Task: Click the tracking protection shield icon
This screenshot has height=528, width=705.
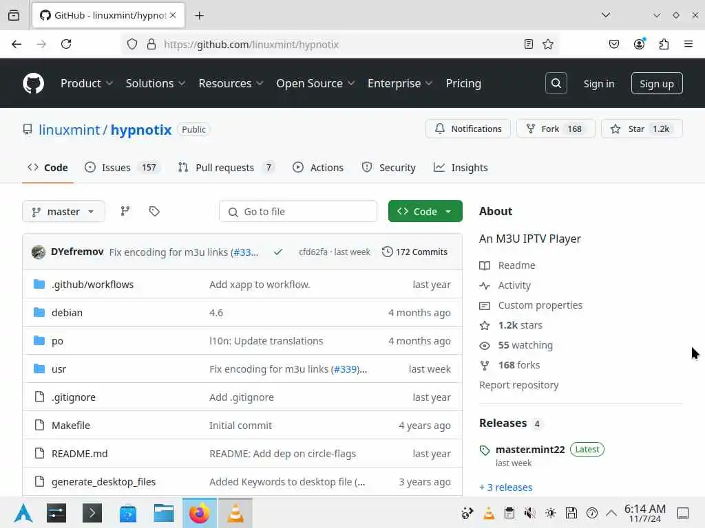Action: 131,44
